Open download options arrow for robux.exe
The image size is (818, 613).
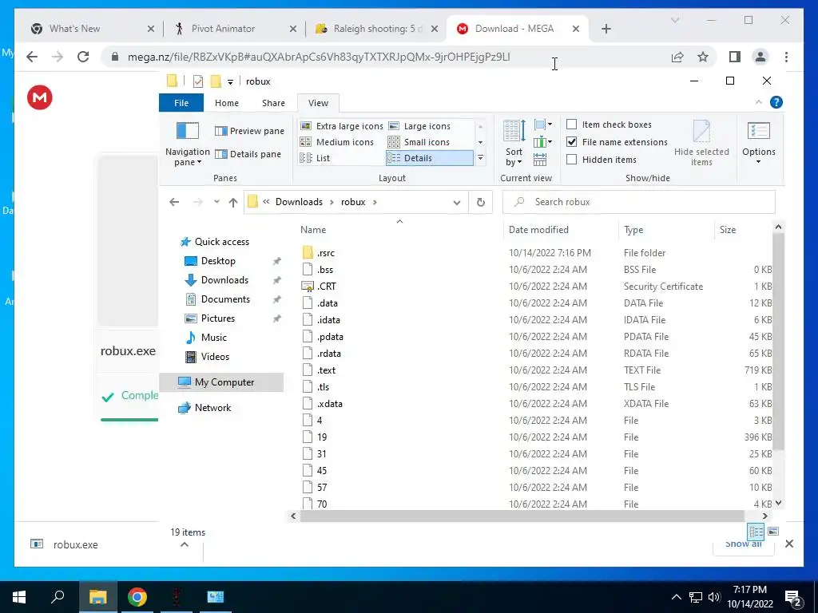pyautogui.click(x=185, y=544)
